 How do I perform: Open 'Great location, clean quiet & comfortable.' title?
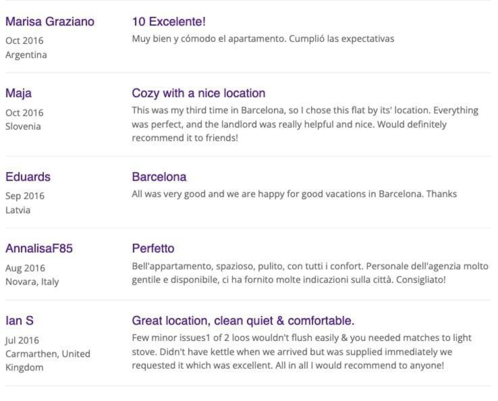[243, 320]
